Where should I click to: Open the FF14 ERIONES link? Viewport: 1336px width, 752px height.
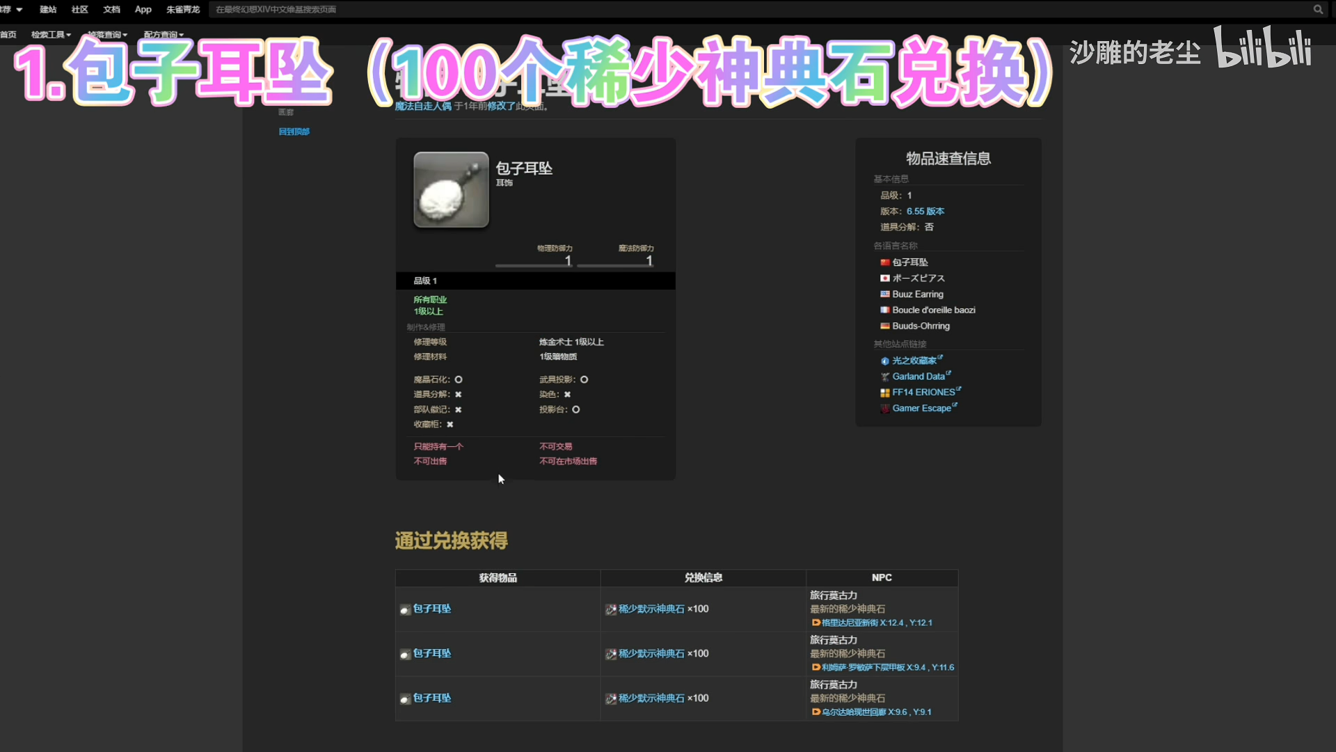(923, 393)
